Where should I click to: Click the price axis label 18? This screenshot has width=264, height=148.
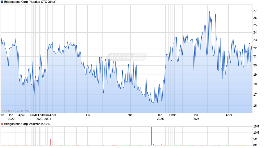coord(255,84)
